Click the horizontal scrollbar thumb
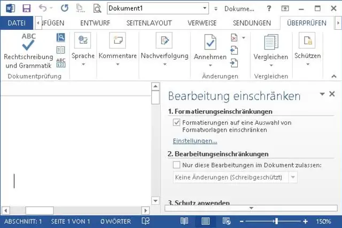This screenshot has width=342, height=228. click(x=40, y=210)
